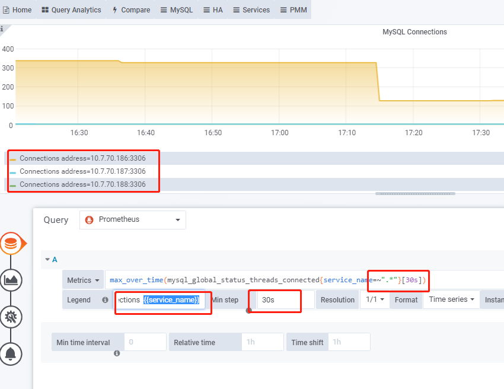Click the PromQL query expression field
Viewport: 504px width, 389px height.
(304, 280)
